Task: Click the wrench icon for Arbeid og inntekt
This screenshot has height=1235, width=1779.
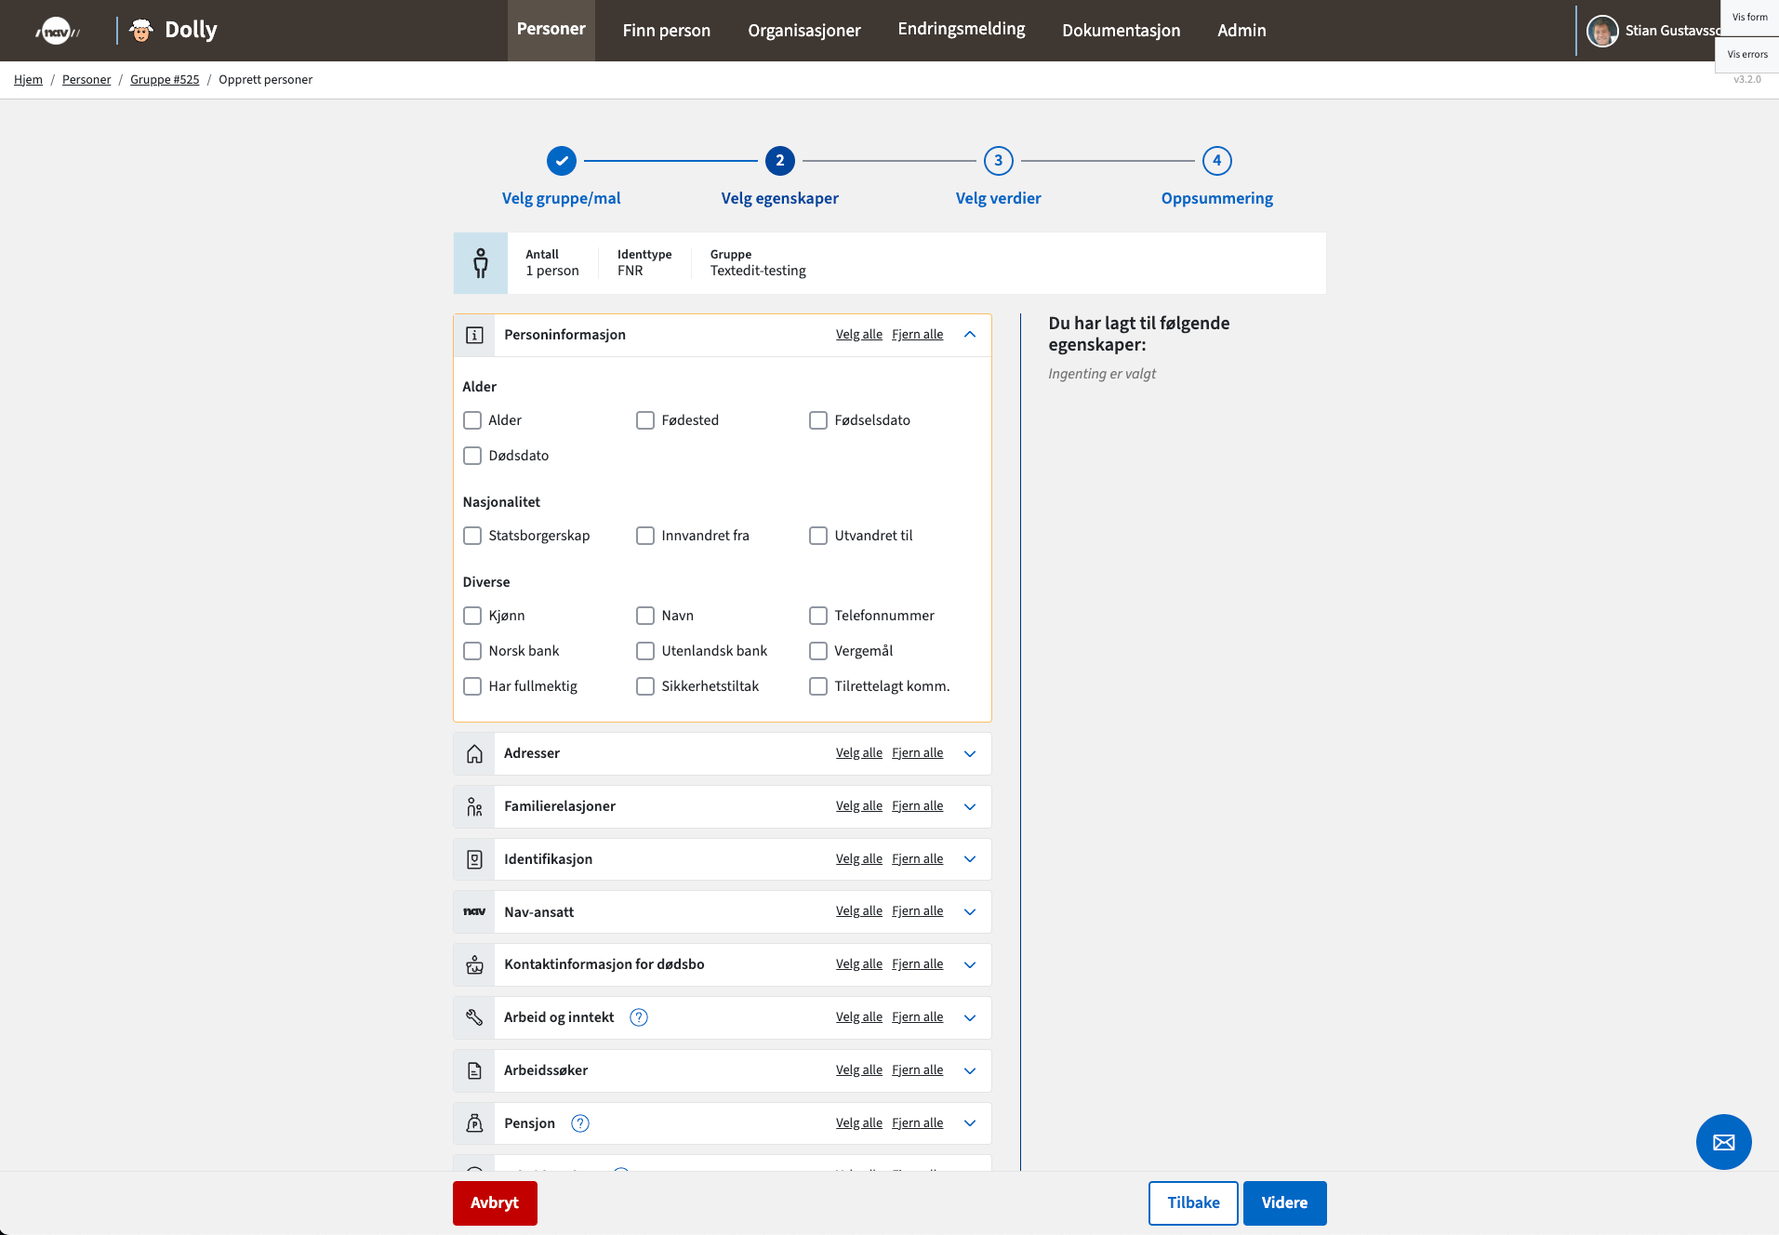Action: coord(474,1017)
